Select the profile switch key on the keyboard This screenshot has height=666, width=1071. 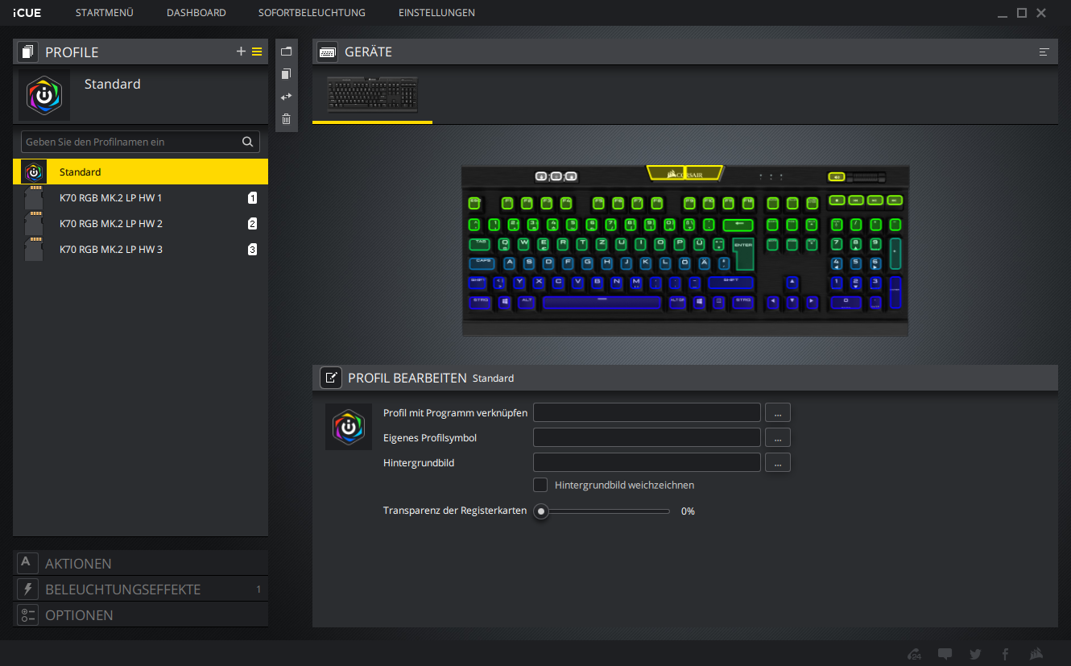(x=541, y=176)
